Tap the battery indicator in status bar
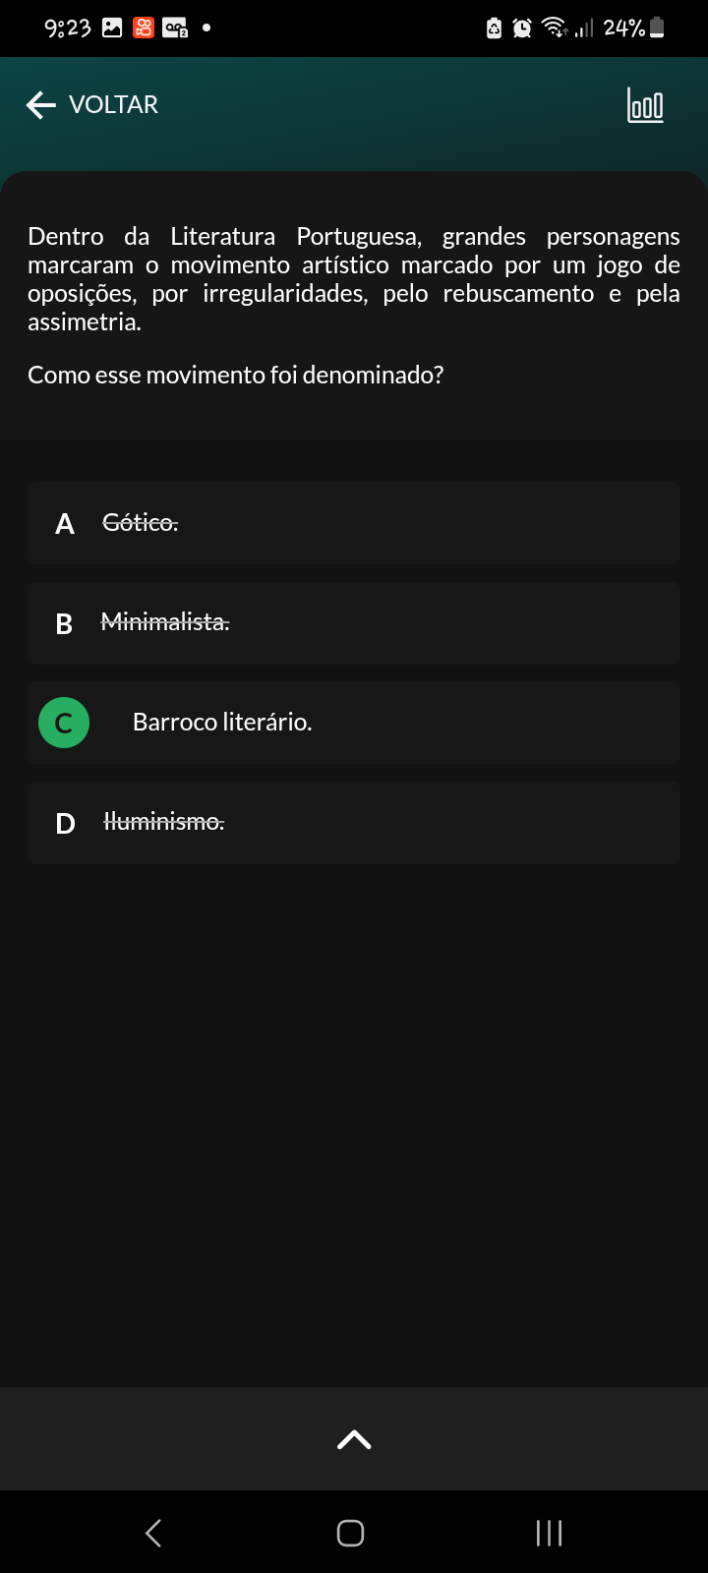This screenshot has width=708, height=1573. [x=657, y=29]
